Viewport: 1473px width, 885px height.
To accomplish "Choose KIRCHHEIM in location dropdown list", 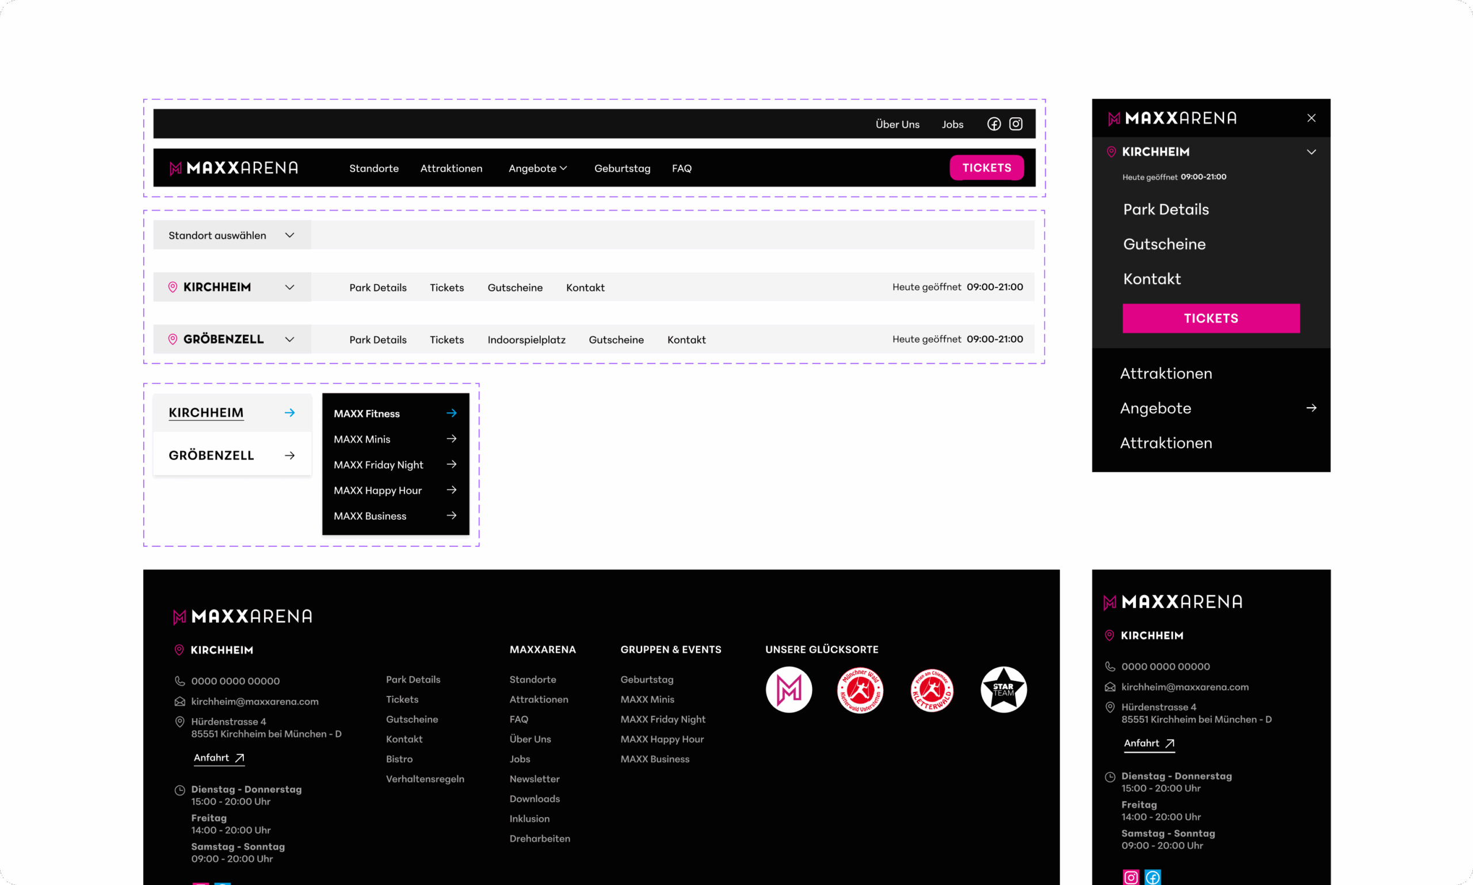I will point(232,413).
